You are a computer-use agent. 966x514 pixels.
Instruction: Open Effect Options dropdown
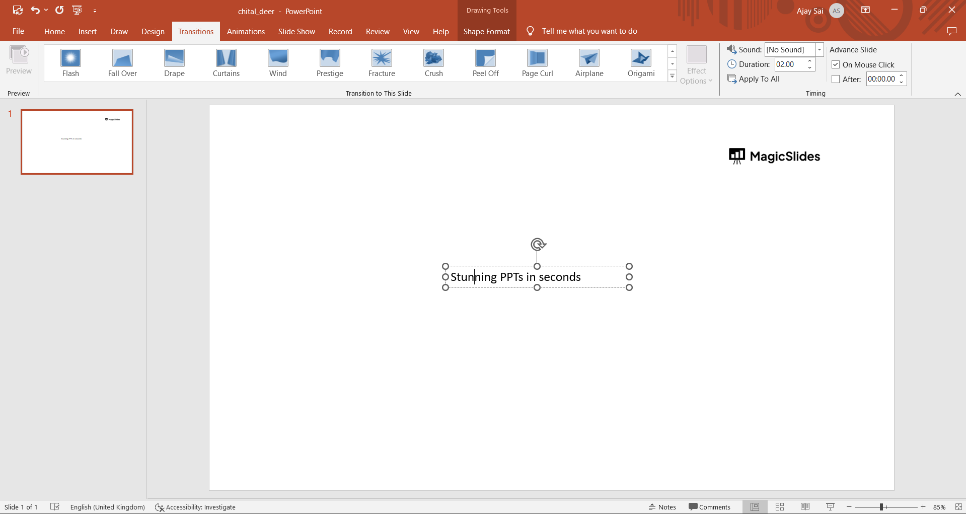(696, 65)
